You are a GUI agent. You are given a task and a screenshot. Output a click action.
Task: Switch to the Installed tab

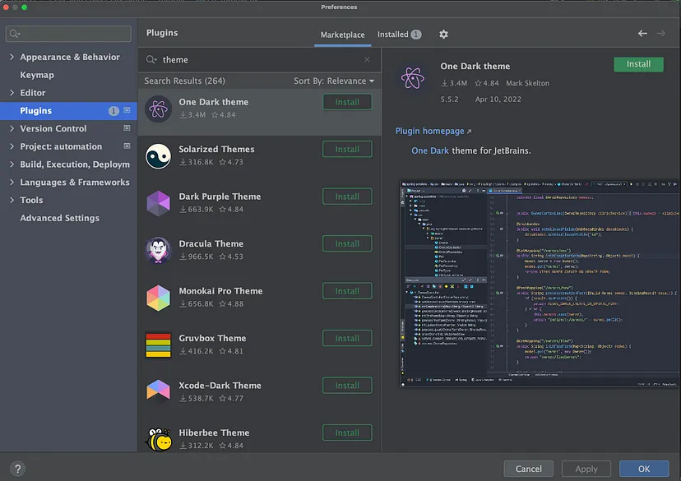coord(399,35)
